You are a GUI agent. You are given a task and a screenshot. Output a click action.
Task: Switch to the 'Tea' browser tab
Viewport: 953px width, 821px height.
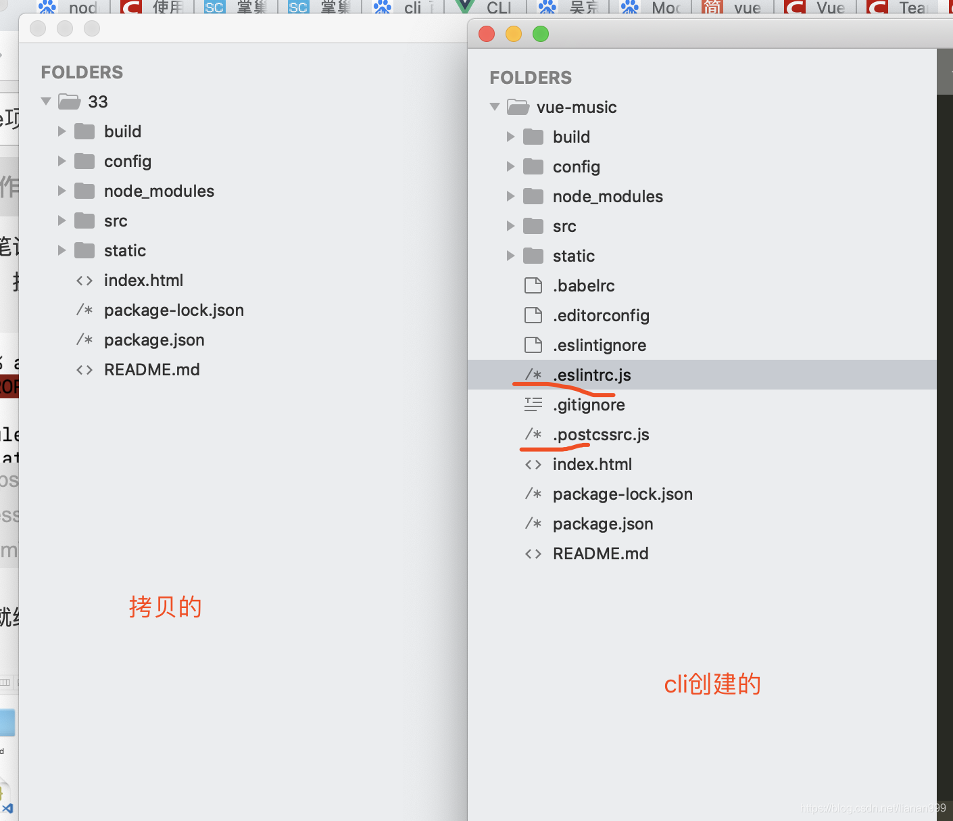coord(899,7)
